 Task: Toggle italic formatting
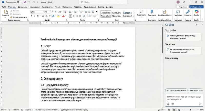35,16
